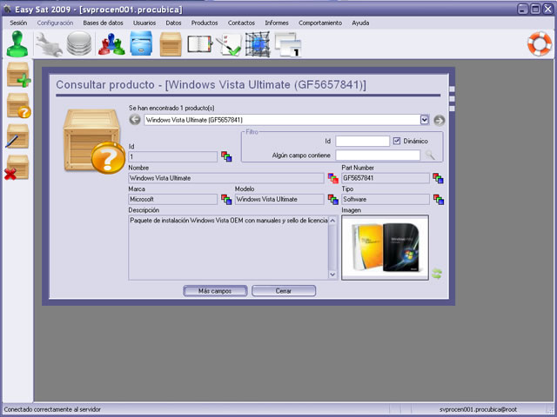
Task: Click the copy icon beside Modelo field
Action: point(332,199)
